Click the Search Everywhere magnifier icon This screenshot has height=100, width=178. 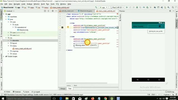coord(173,7)
